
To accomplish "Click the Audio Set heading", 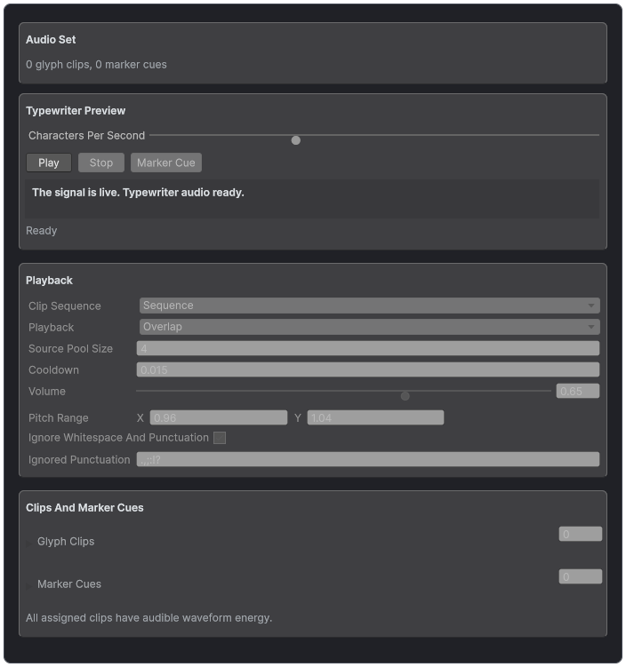I will click(x=51, y=40).
